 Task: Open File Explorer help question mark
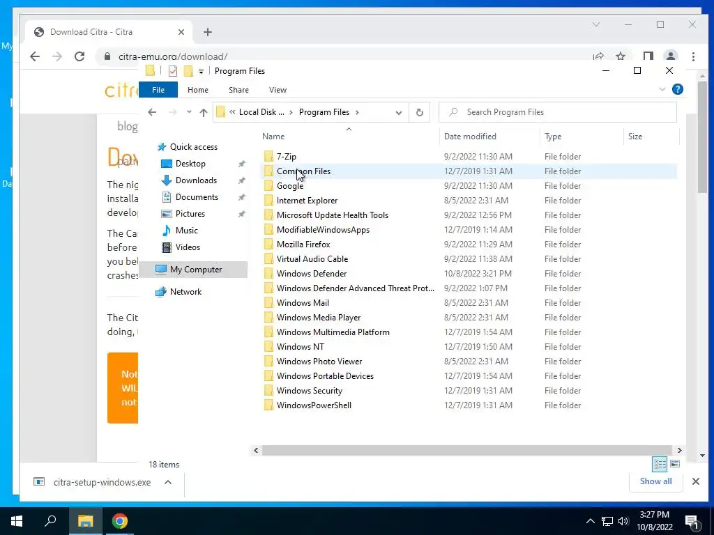tap(677, 90)
